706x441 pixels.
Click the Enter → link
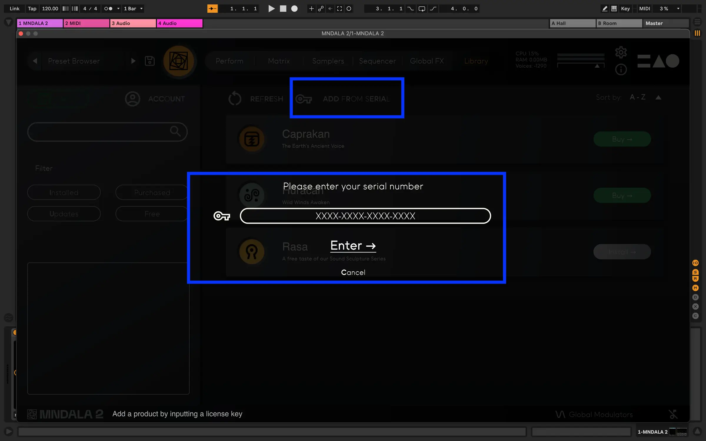point(353,245)
